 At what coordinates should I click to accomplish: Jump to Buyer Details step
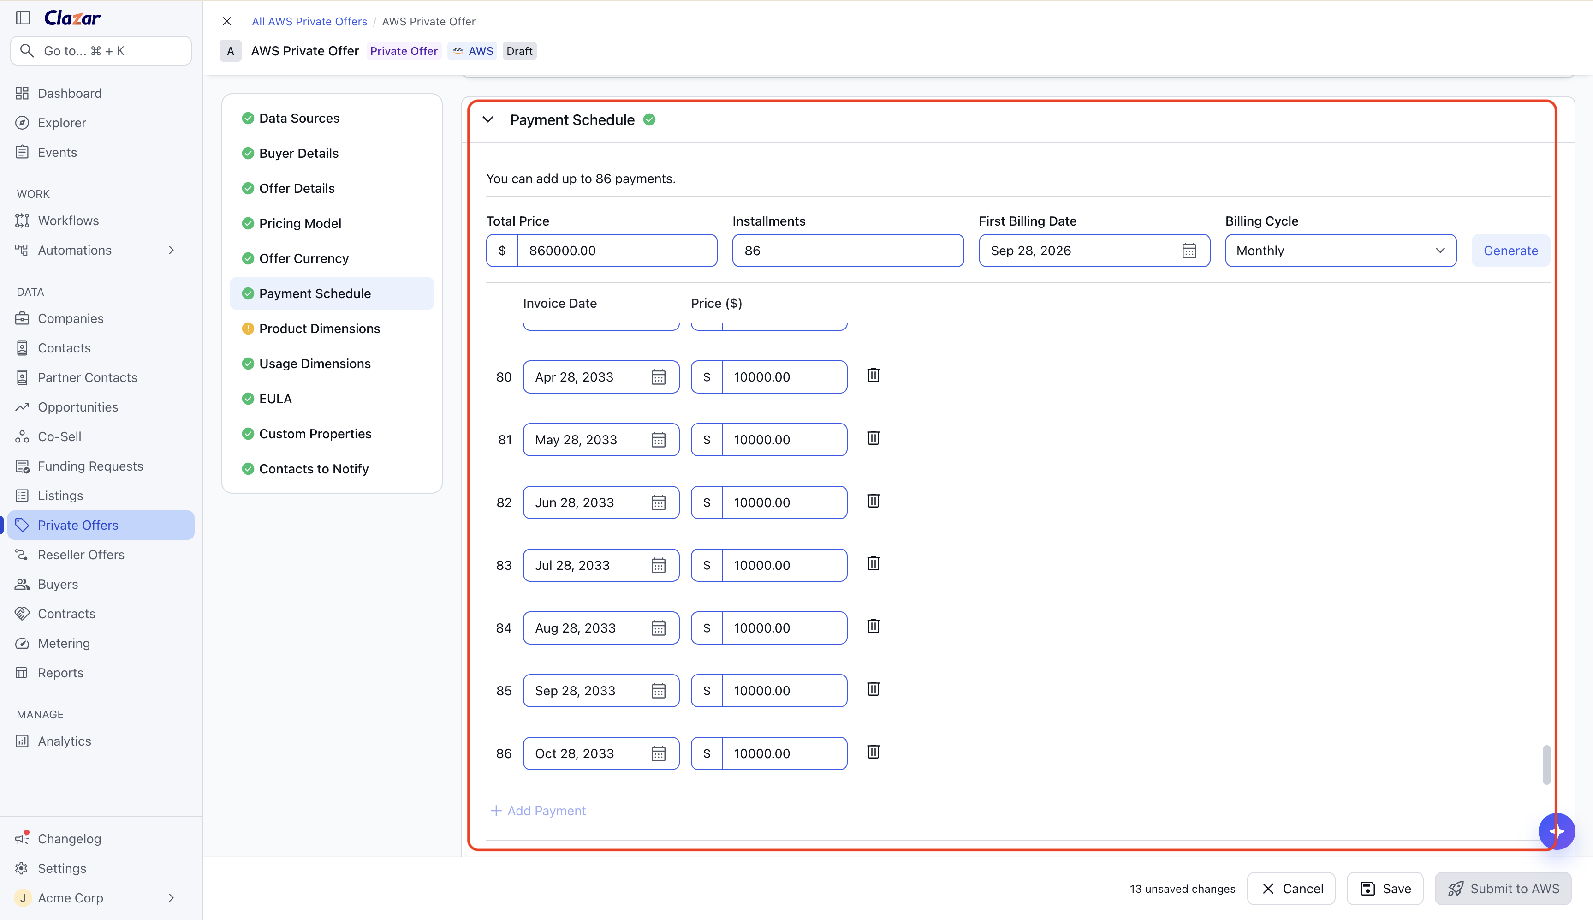332,154
